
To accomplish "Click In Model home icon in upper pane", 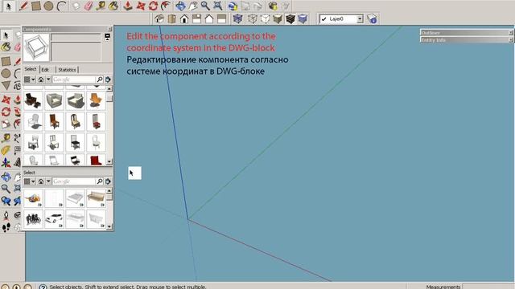I will click(41, 79).
